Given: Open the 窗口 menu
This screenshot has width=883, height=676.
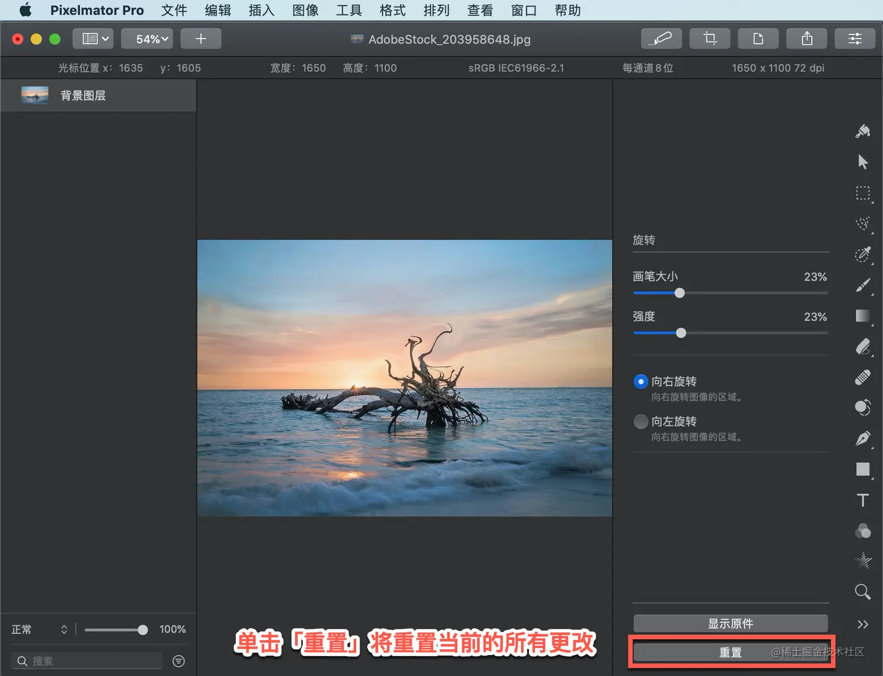Looking at the screenshot, I should click(524, 10).
